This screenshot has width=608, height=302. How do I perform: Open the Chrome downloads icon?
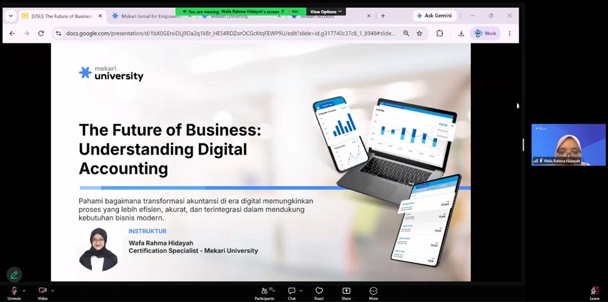[x=461, y=34]
